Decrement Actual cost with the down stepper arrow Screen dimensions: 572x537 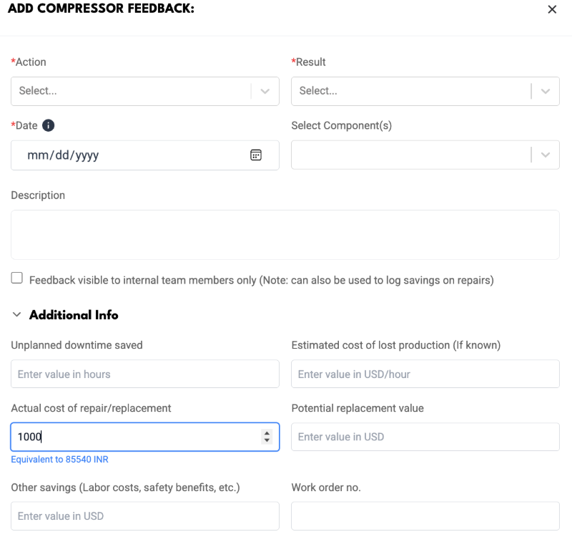pyautogui.click(x=267, y=440)
